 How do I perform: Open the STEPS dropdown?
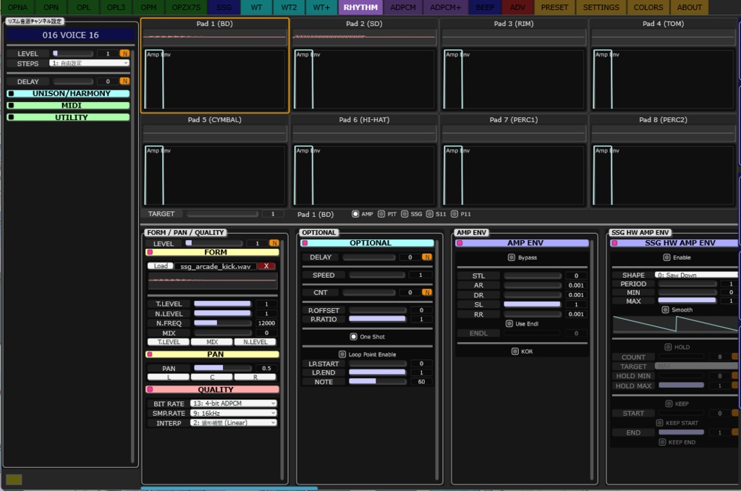point(89,63)
